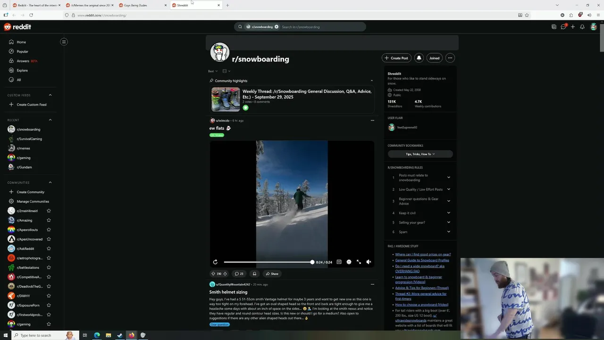Screen dimensions: 604x340
Task: Open the Steam icon in Windows taskbar
Action: (x=120, y=335)
